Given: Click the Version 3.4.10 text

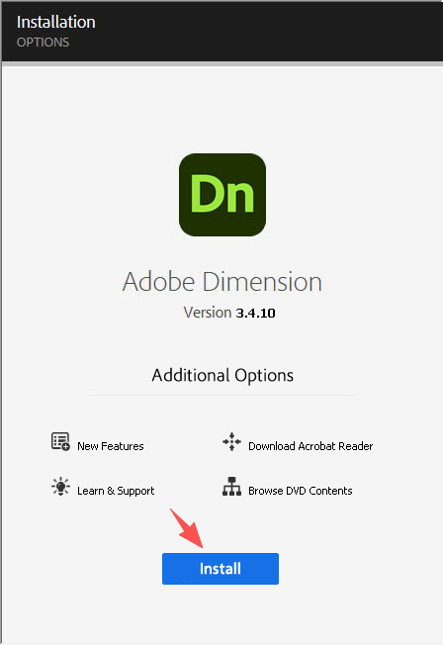Looking at the screenshot, I should [229, 313].
